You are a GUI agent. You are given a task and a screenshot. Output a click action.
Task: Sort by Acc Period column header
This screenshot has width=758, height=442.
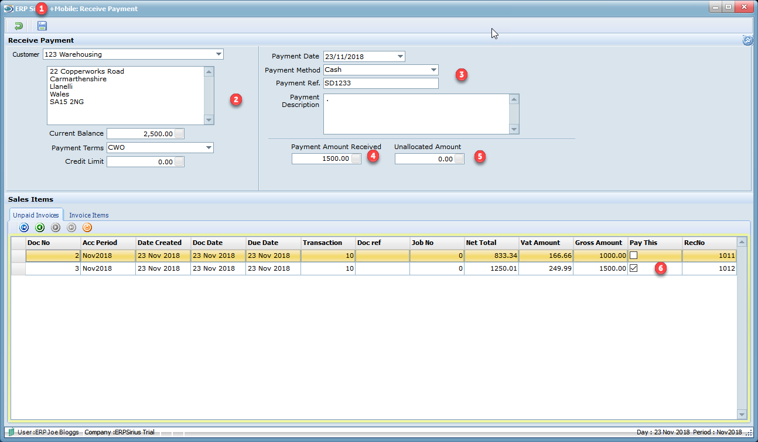108,243
